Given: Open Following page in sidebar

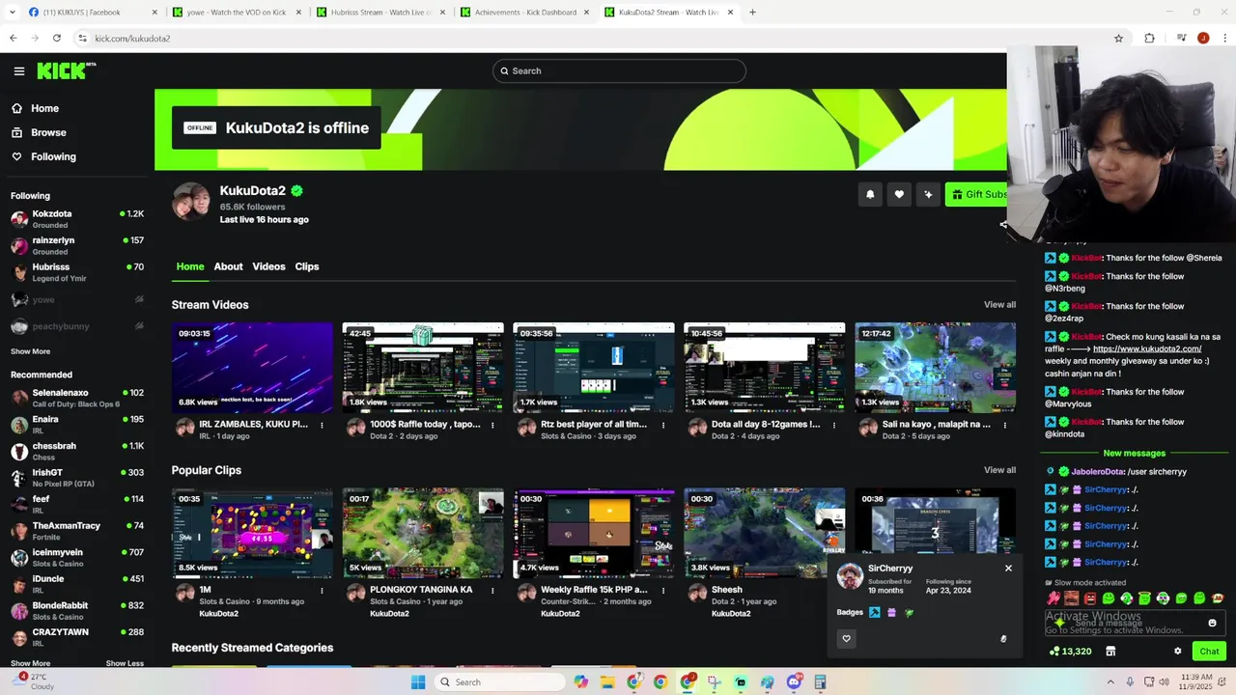Looking at the screenshot, I should coord(53,156).
